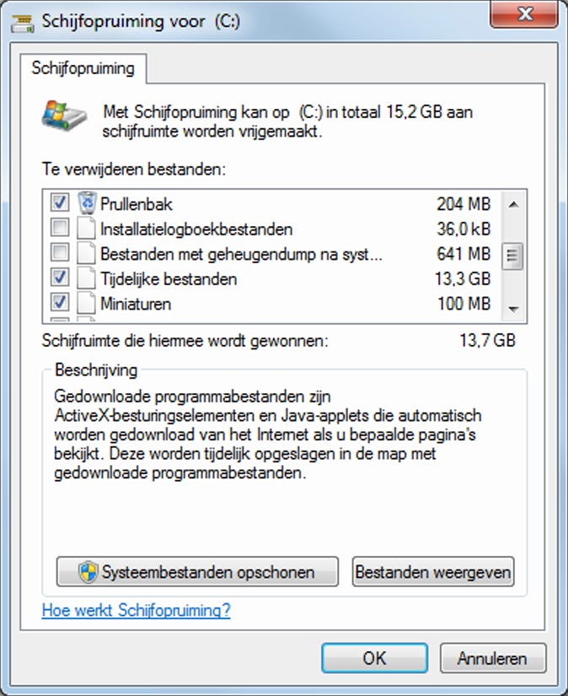Image resolution: width=568 pixels, height=696 pixels.
Task: Check the geheugendump files checkbox
Action: (x=60, y=253)
